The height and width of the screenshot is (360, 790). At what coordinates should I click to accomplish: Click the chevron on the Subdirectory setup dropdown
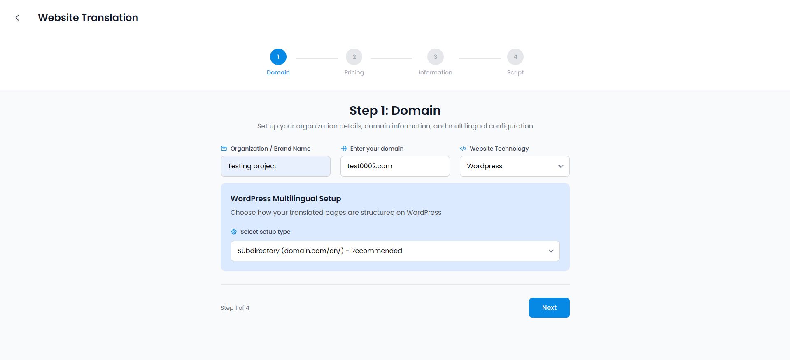coord(551,251)
